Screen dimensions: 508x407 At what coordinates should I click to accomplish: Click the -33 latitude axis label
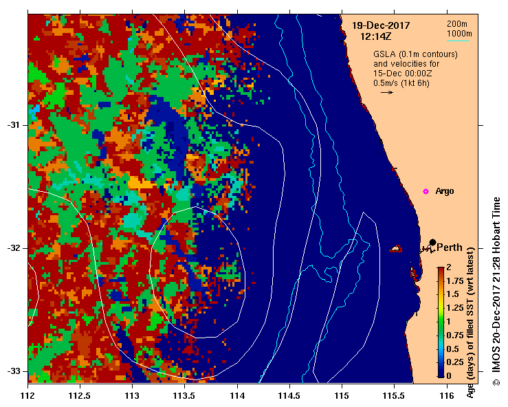pyautogui.click(x=13, y=371)
